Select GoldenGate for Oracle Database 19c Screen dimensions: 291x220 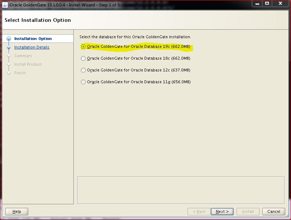click(83, 46)
